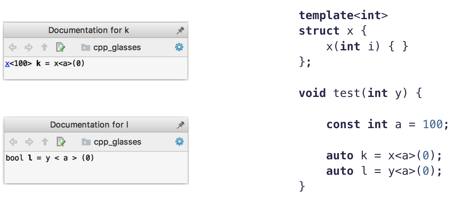Click up arrow in Documentation for l
Screen dimensions: 457x197
click(x=45, y=142)
